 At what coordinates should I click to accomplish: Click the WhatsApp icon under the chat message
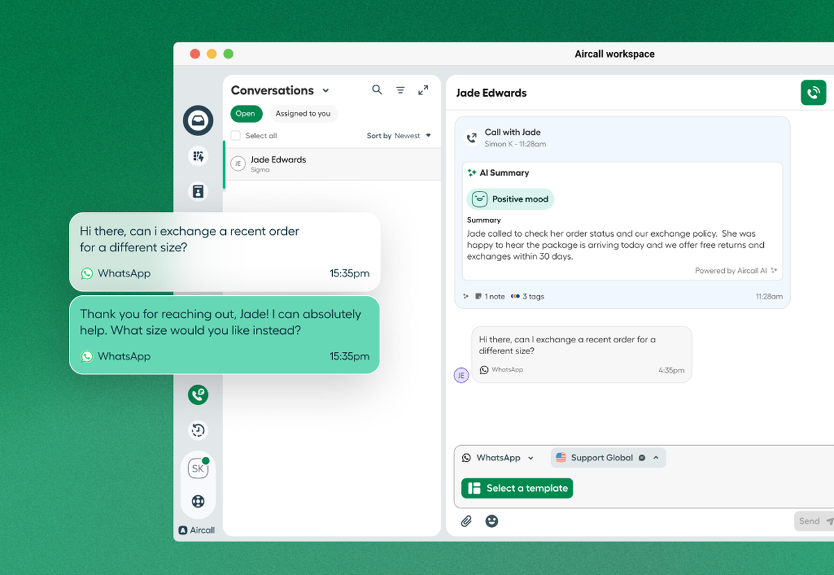[x=484, y=370]
